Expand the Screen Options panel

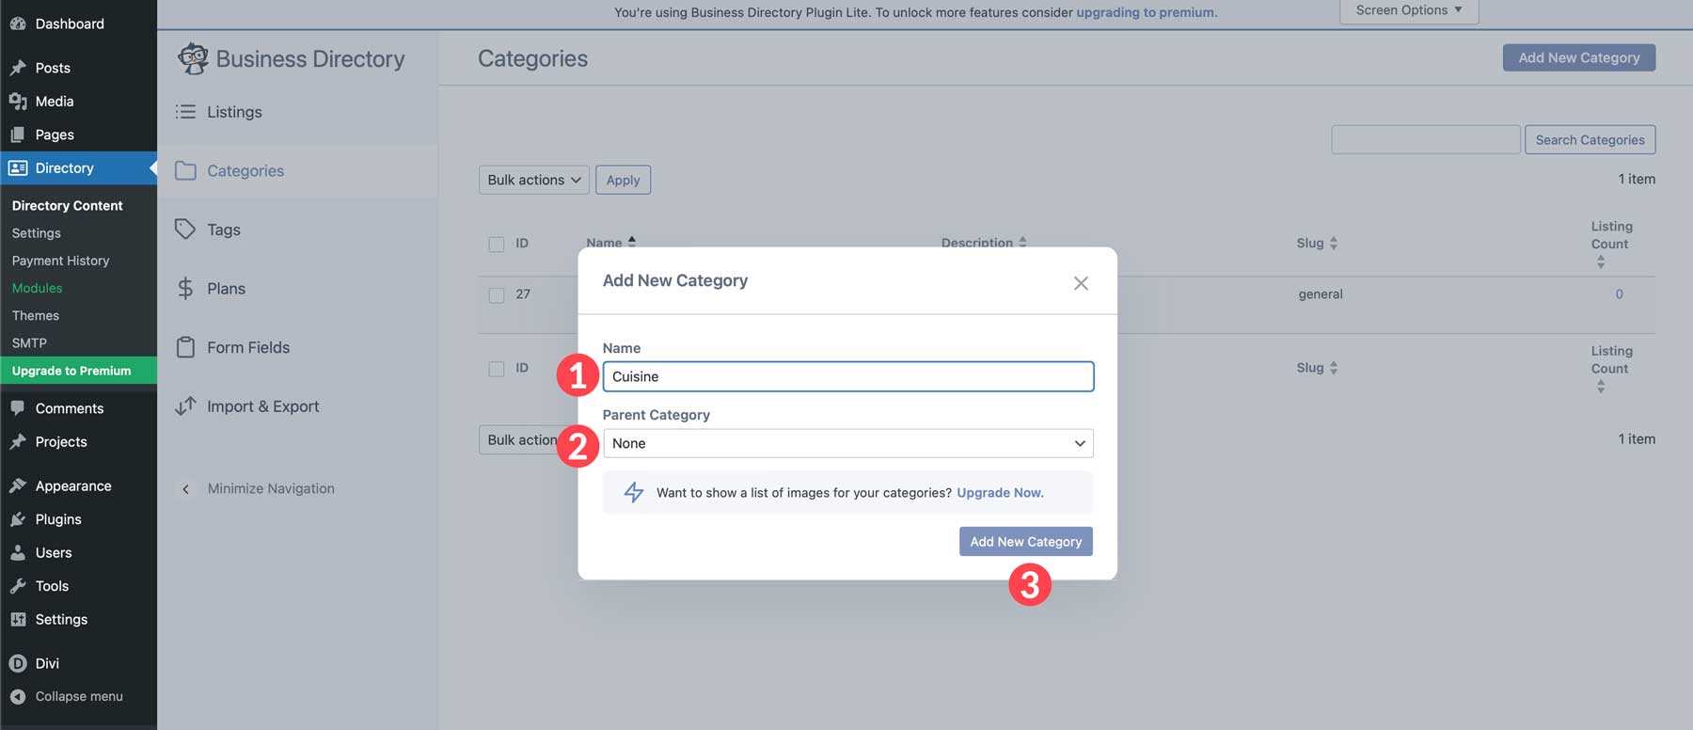1408,10
